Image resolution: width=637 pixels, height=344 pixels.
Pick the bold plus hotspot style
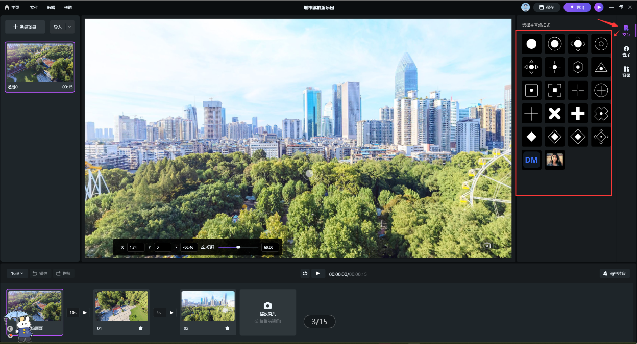point(578,114)
